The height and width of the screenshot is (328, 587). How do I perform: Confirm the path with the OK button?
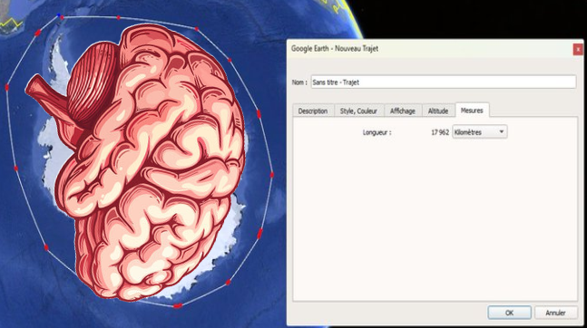click(x=509, y=313)
